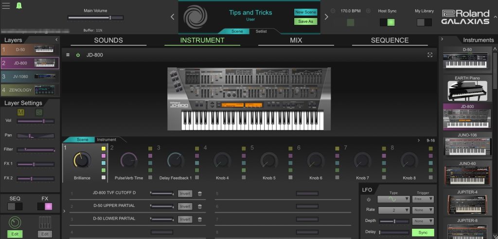Switch to the MIX tab
Image resolution: width=498 pixels, height=239 pixels.
pyautogui.click(x=296, y=40)
